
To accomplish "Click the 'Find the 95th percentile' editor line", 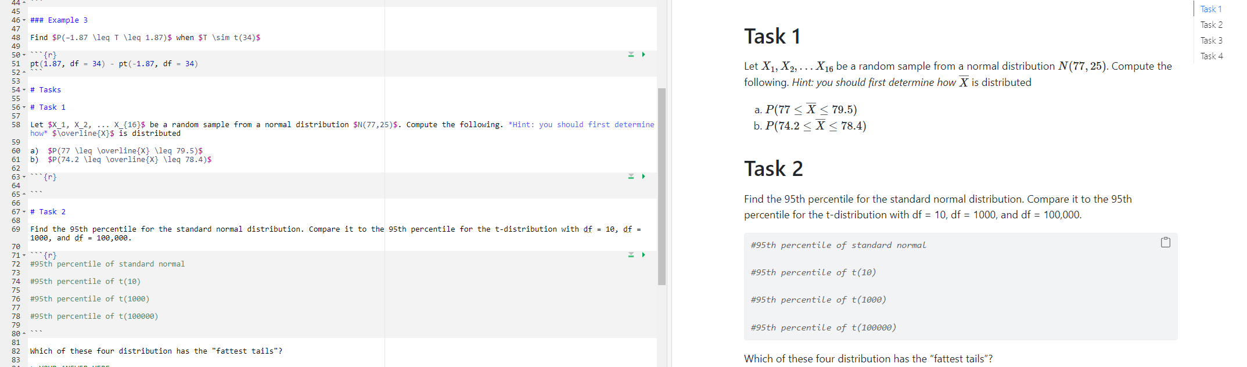I will tap(336, 233).
